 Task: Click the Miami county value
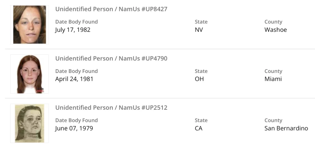pos(273,79)
